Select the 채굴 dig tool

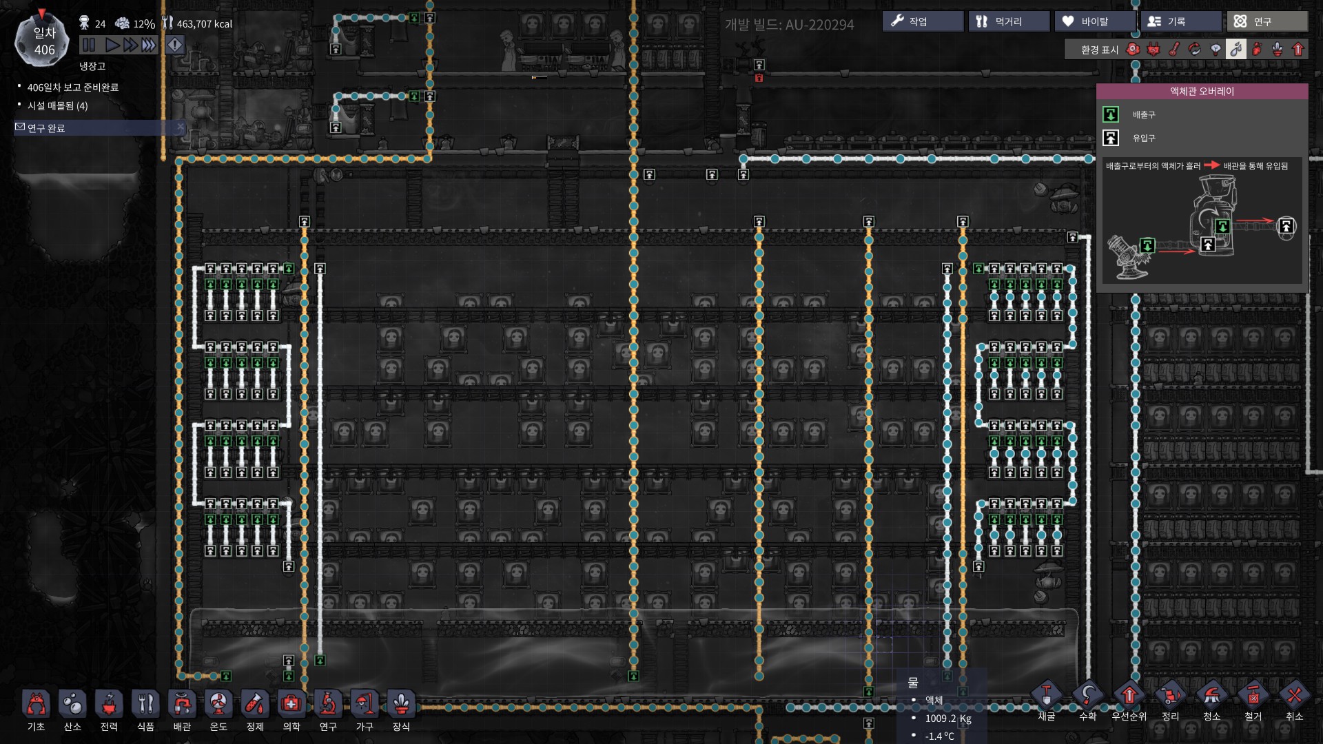tap(1046, 696)
